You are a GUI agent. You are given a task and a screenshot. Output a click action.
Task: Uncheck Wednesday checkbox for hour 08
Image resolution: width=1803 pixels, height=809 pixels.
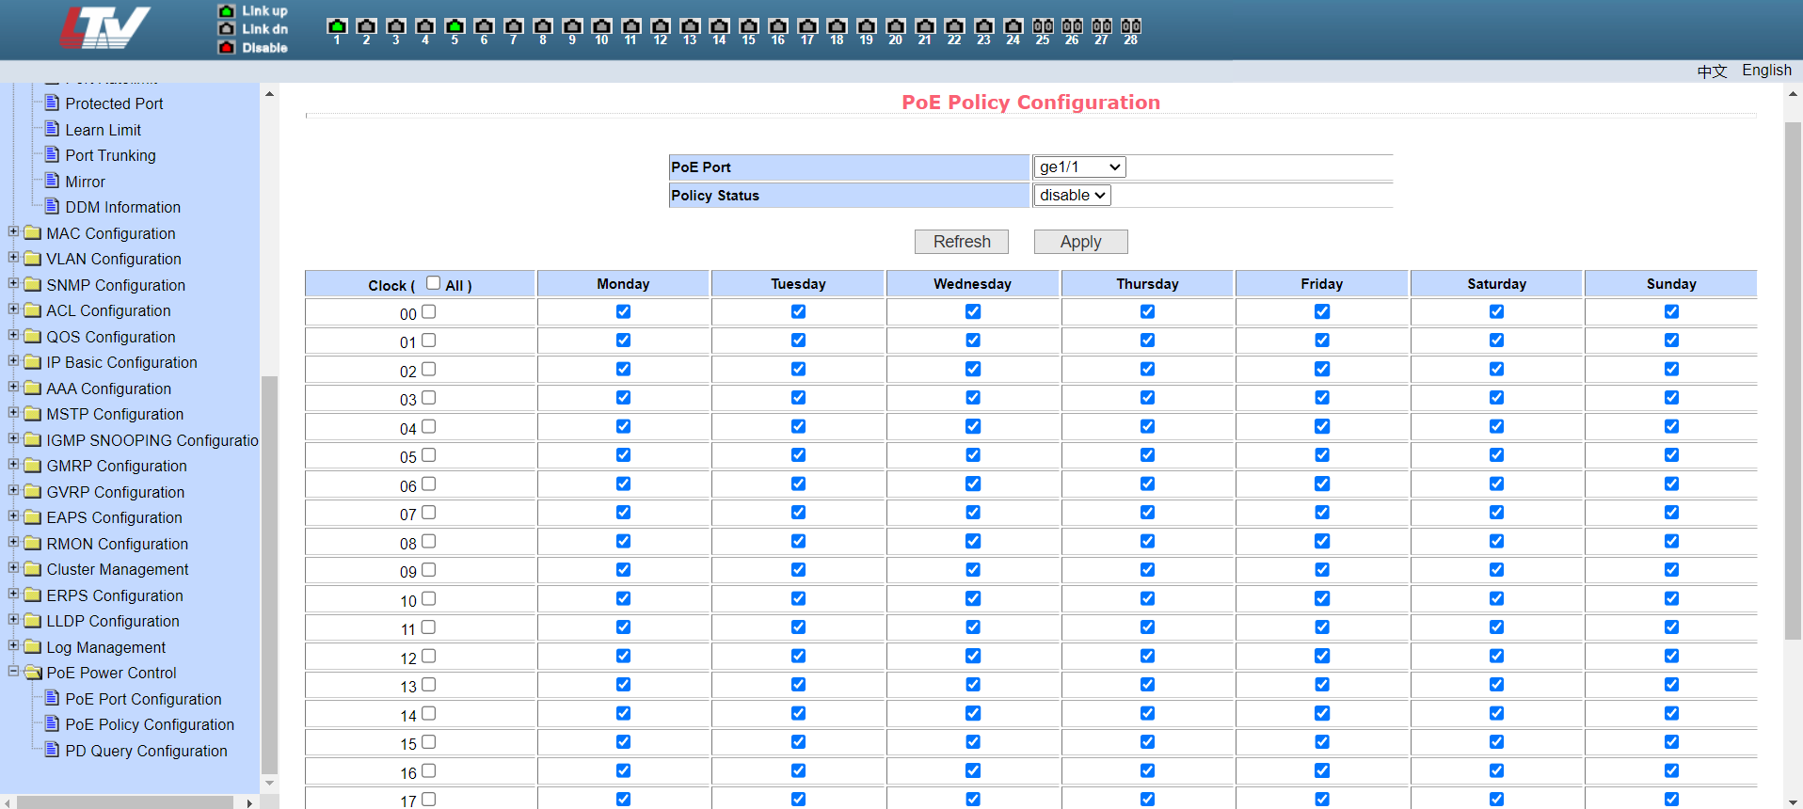point(973,541)
